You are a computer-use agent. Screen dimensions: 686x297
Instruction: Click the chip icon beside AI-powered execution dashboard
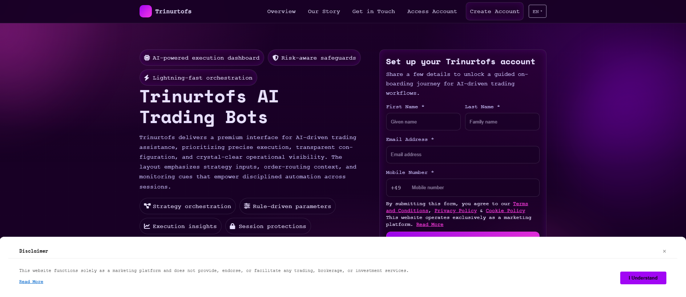coord(147,58)
